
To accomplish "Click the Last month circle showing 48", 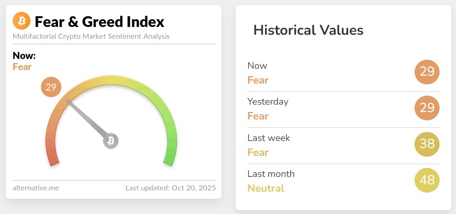I will pyautogui.click(x=427, y=180).
